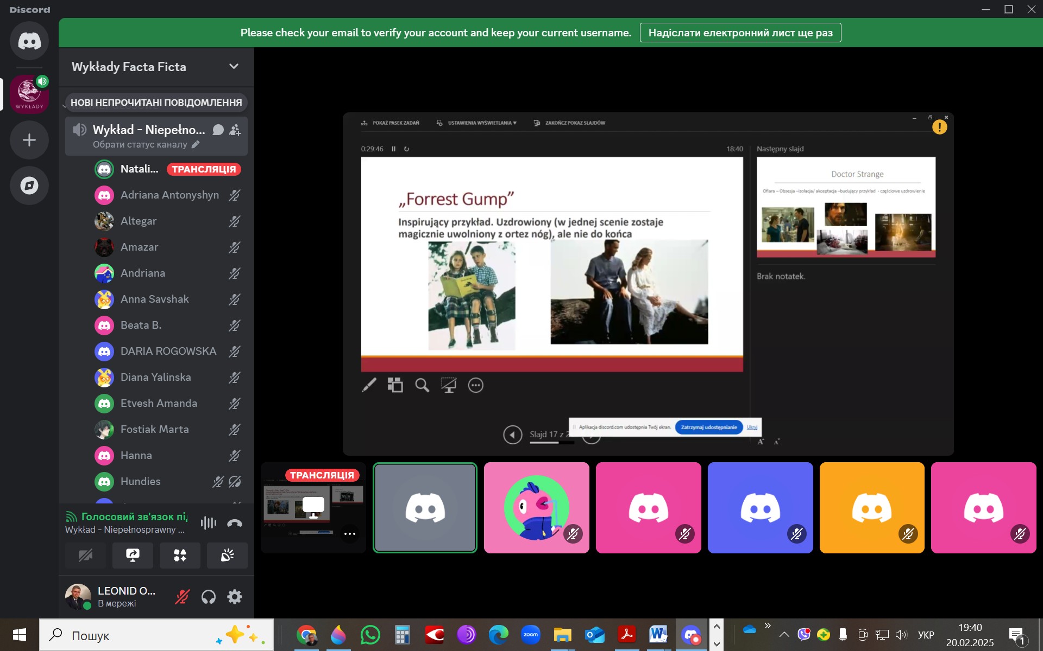Toggle noise suppression waveform icon
Screen dimensions: 1043x651
tap(208, 523)
